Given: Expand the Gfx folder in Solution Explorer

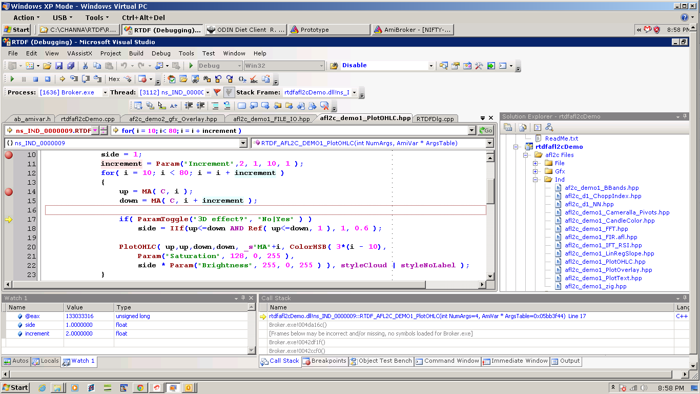Looking at the screenshot, I should click(536, 171).
